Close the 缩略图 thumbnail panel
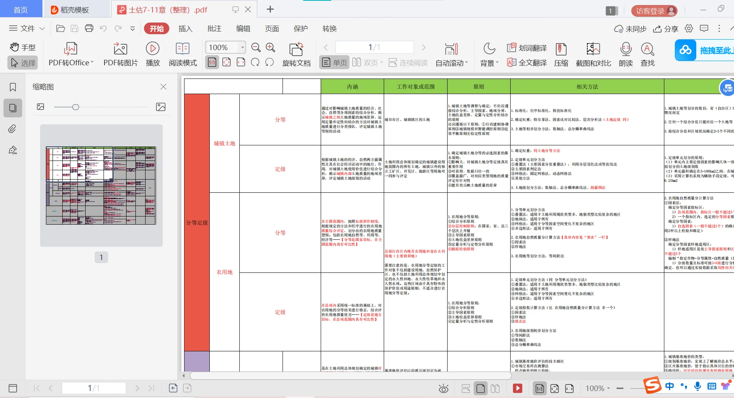 pos(163,87)
